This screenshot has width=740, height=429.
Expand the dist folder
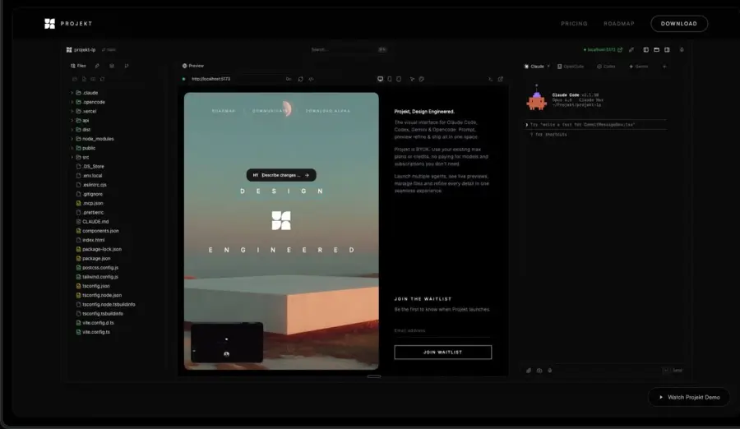pos(81,130)
